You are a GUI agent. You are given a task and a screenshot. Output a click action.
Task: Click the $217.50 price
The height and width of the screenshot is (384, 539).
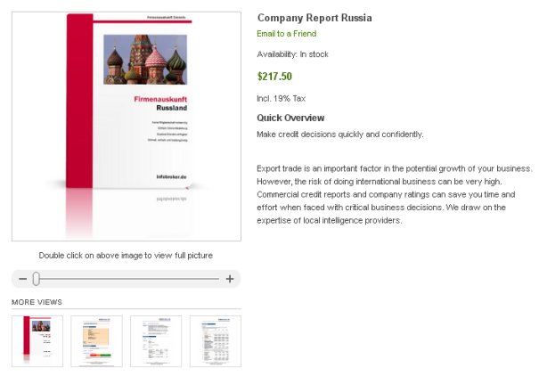tap(274, 77)
